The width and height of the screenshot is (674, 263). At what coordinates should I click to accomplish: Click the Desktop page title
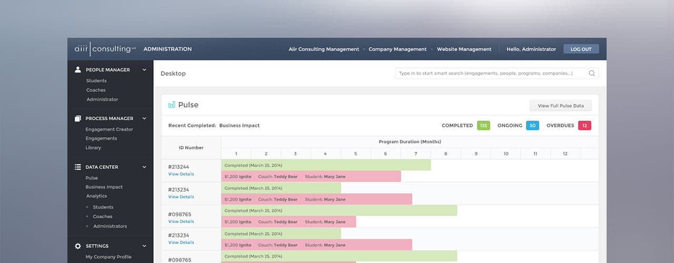173,74
